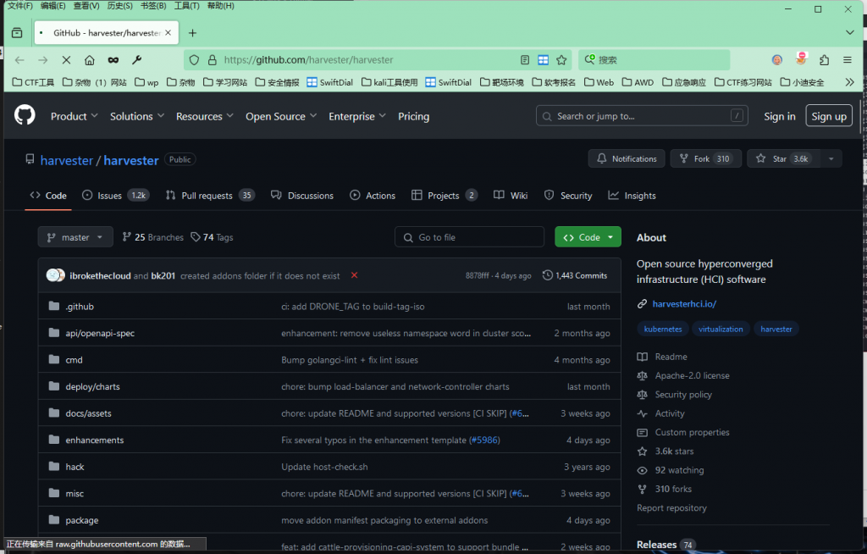Open the cmd folder
The width and height of the screenshot is (867, 554).
(x=75, y=360)
